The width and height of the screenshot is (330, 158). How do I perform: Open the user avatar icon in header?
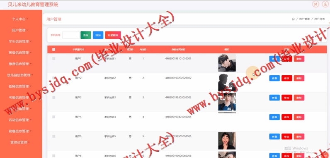click(325, 4)
